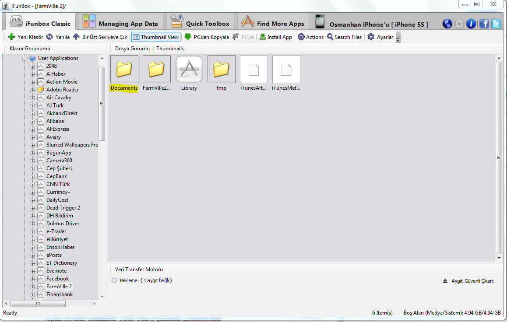
Task: Expand the Adobe Reader node
Action: click(32, 90)
